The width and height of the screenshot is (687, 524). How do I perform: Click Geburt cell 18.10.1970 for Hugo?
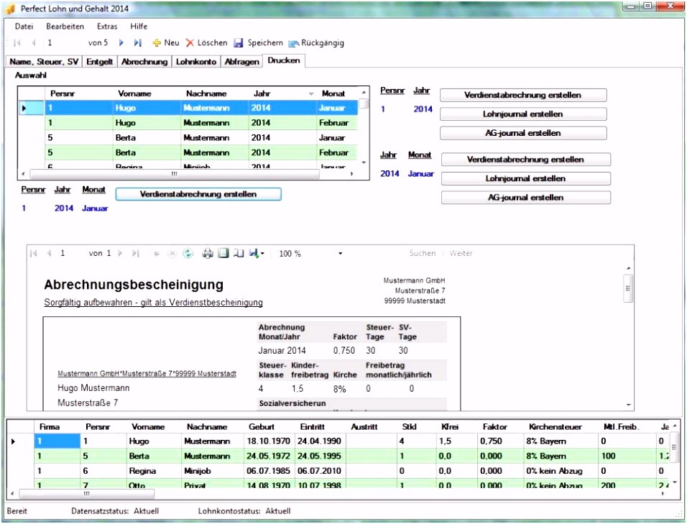click(269, 441)
